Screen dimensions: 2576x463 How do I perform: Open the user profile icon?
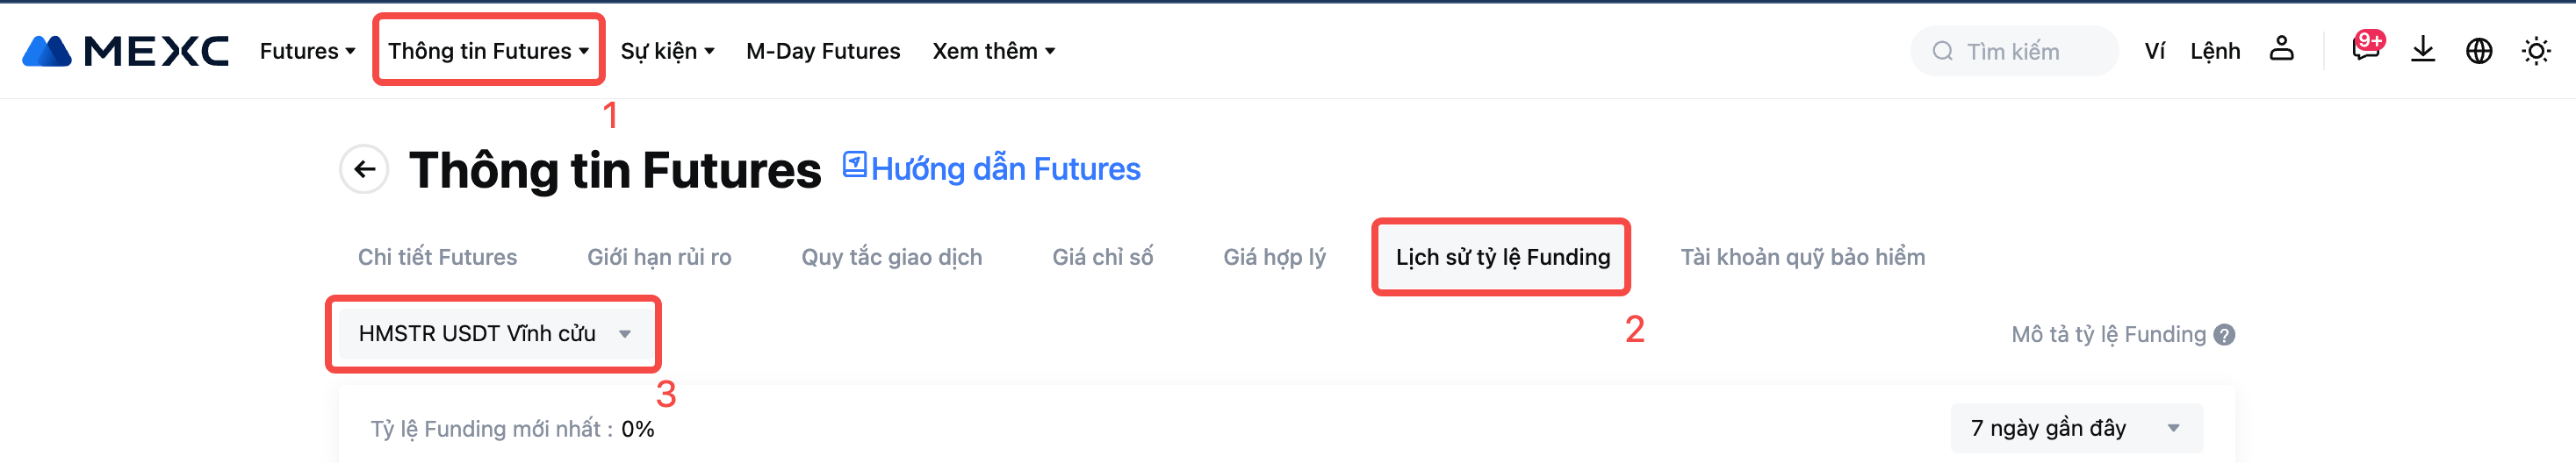click(x=2281, y=49)
